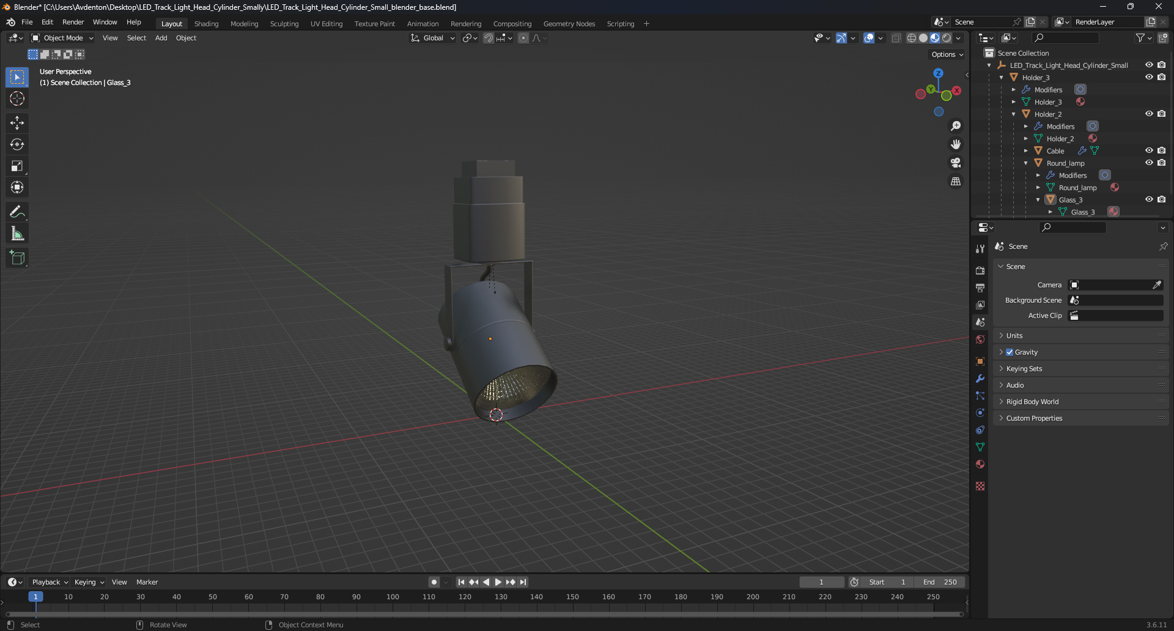
Task: Select the Annotate tool
Action: pos(17,212)
